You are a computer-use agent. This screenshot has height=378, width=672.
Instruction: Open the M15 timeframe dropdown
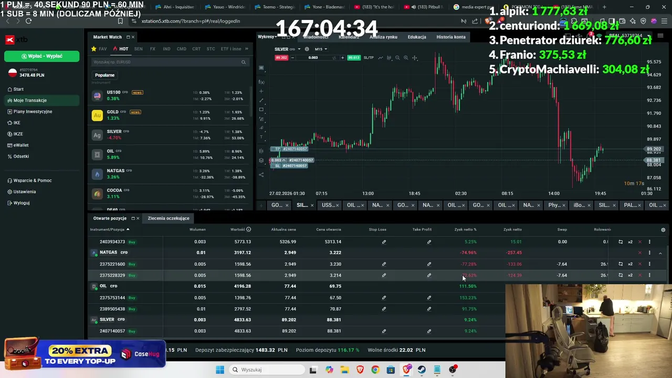[320, 49]
